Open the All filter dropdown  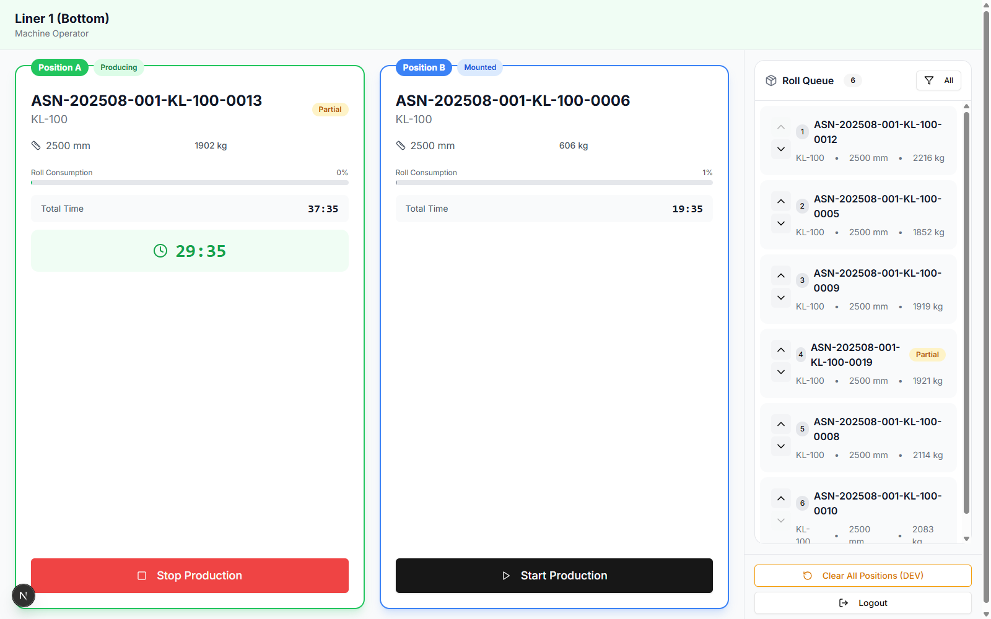tap(938, 80)
